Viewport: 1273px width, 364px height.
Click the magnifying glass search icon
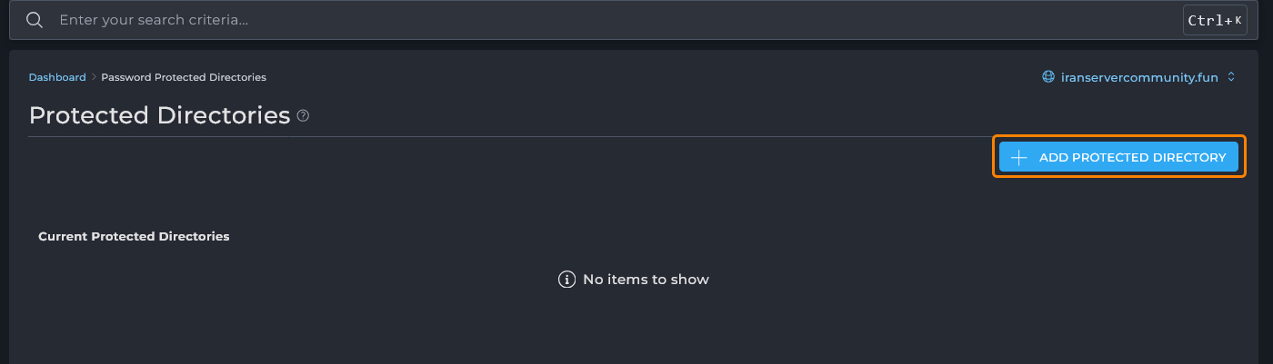35,20
